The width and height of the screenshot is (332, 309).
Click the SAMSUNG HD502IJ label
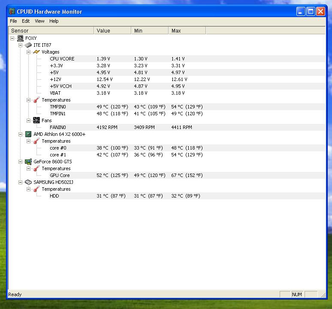click(53, 182)
